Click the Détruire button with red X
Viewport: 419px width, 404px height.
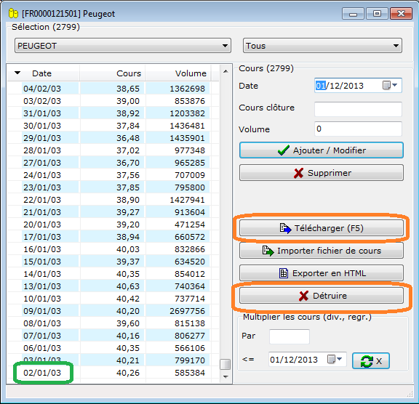coord(322,296)
